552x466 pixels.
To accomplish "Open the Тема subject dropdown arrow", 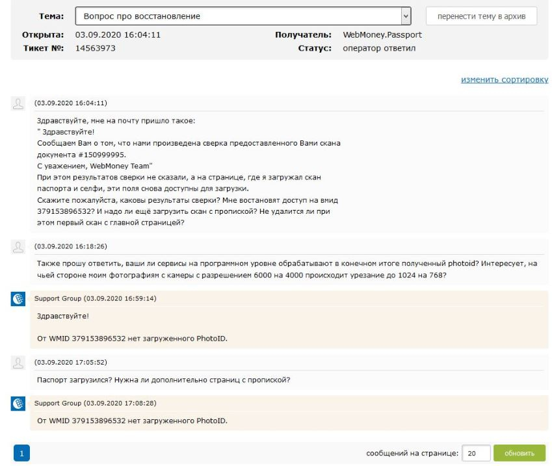I will (406, 16).
